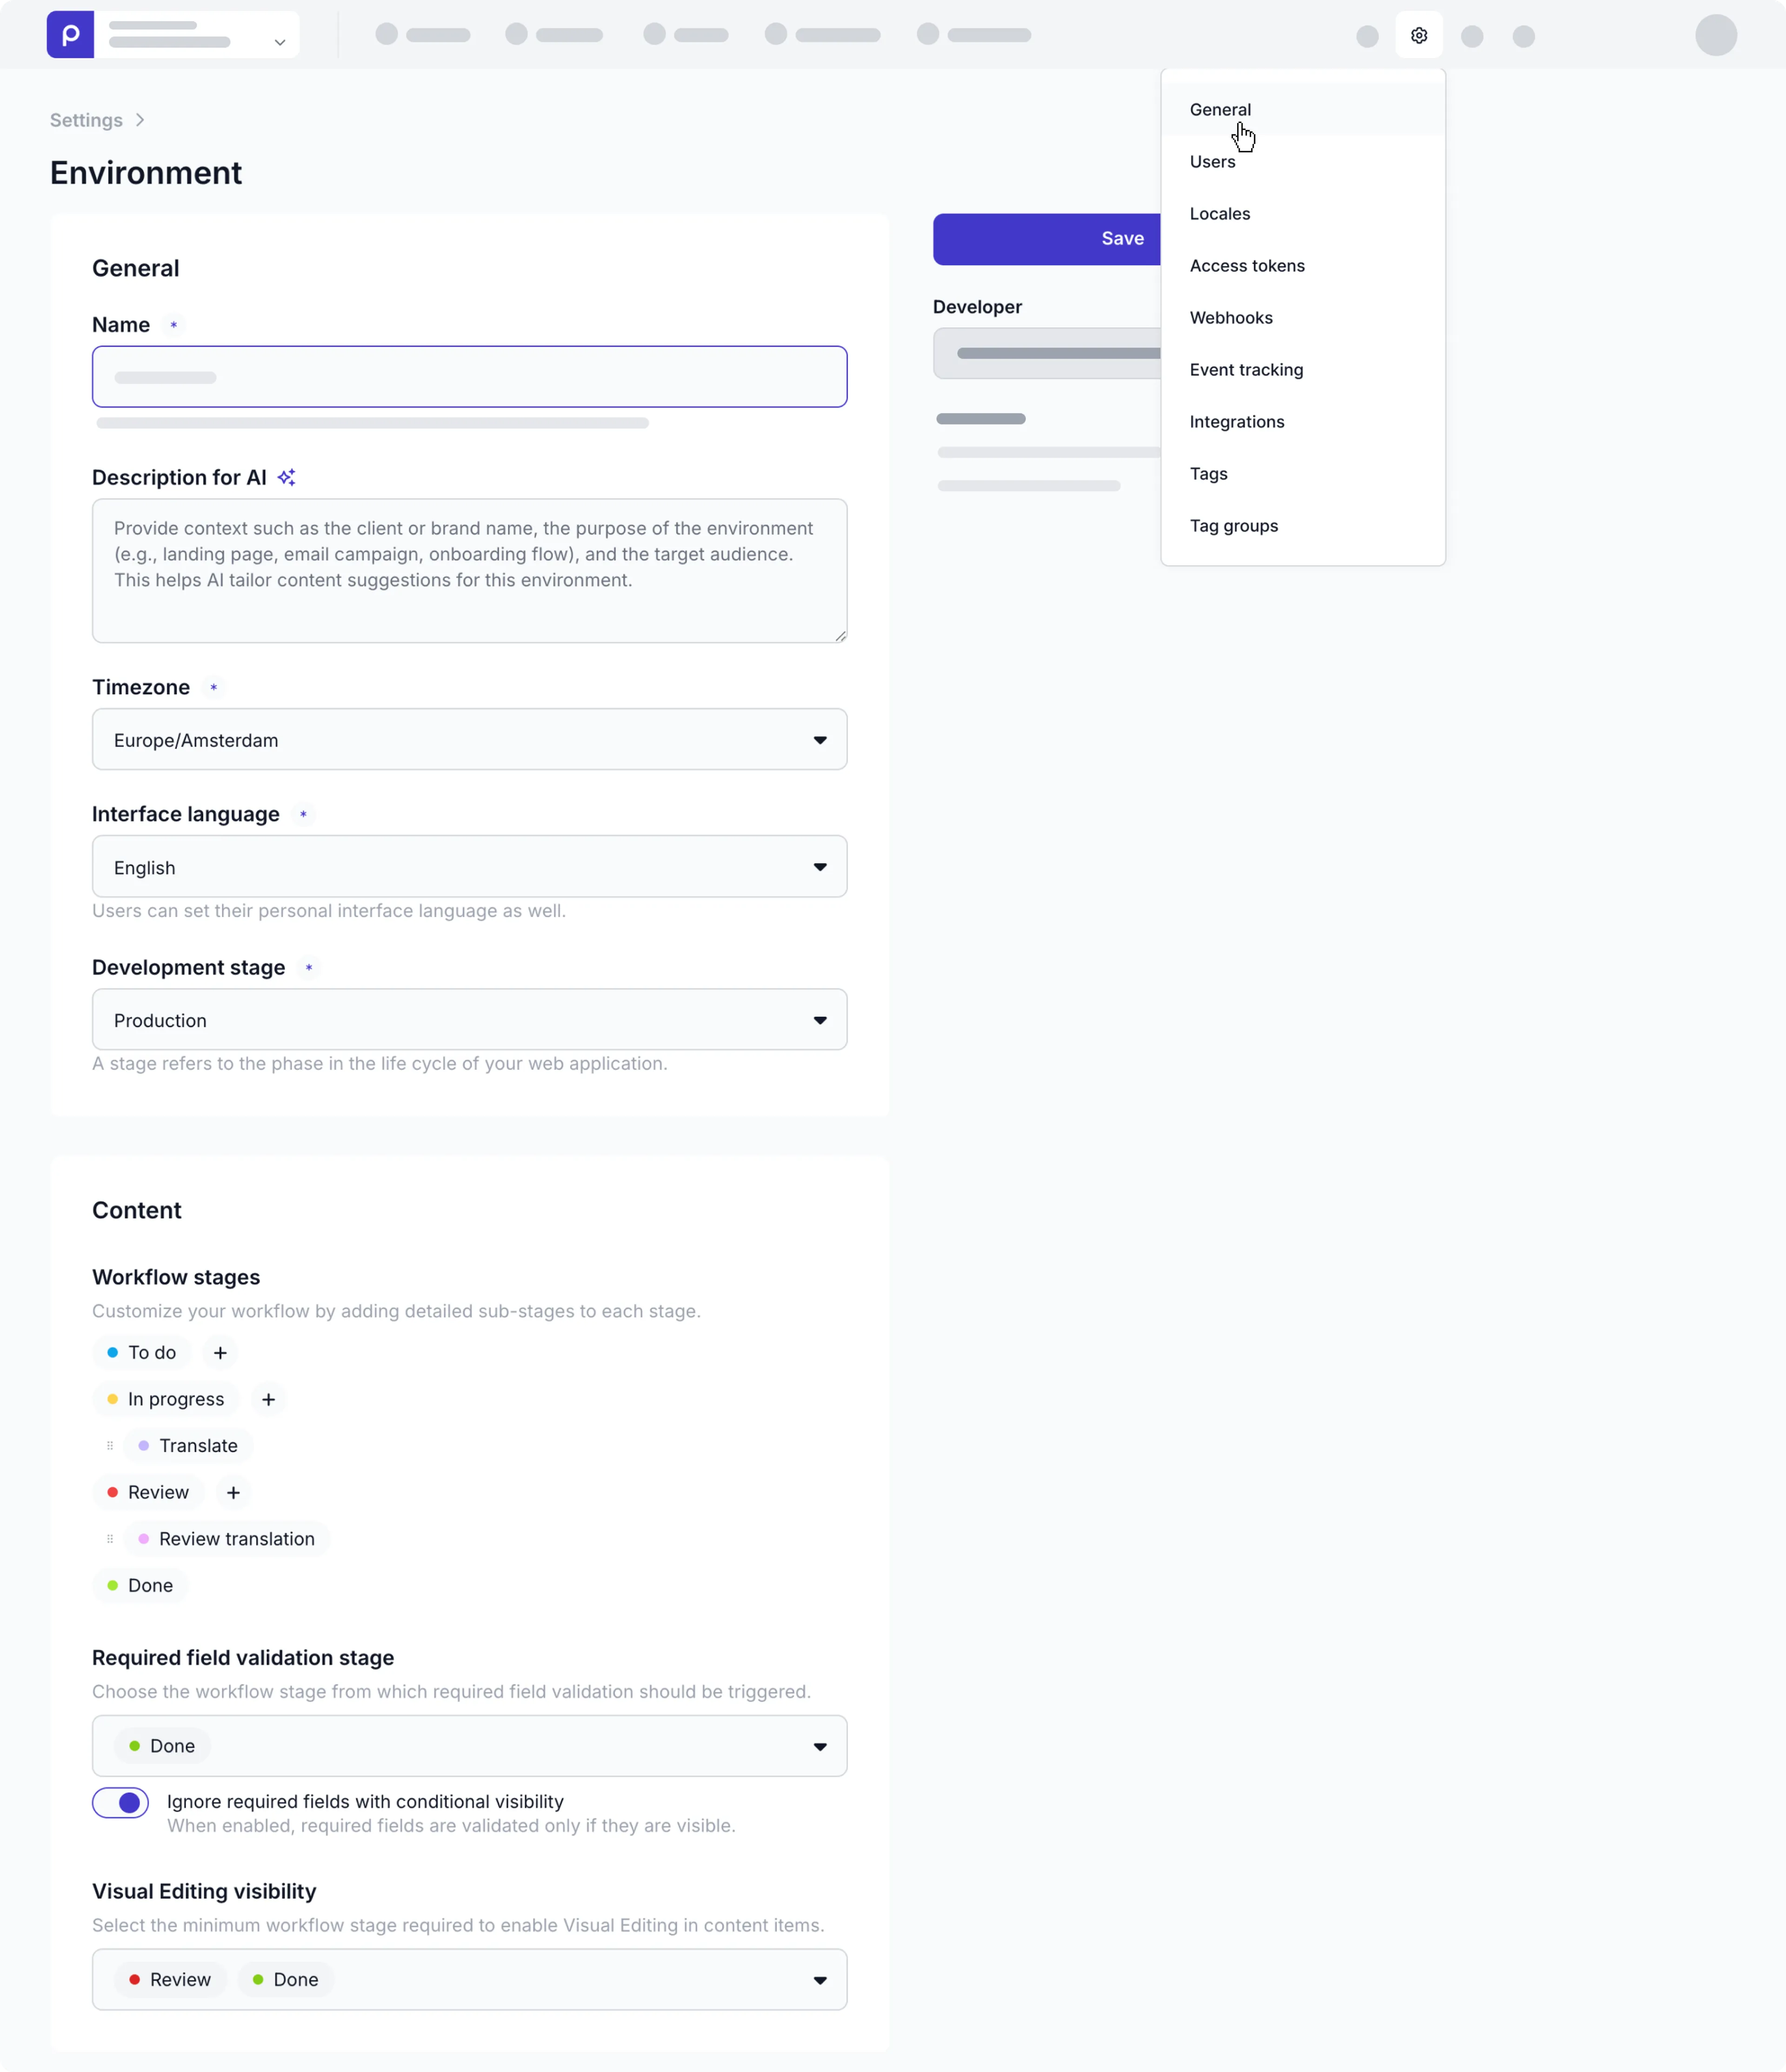
Task: Open the Development stage dropdown
Action: pyautogui.click(x=469, y=1020)
